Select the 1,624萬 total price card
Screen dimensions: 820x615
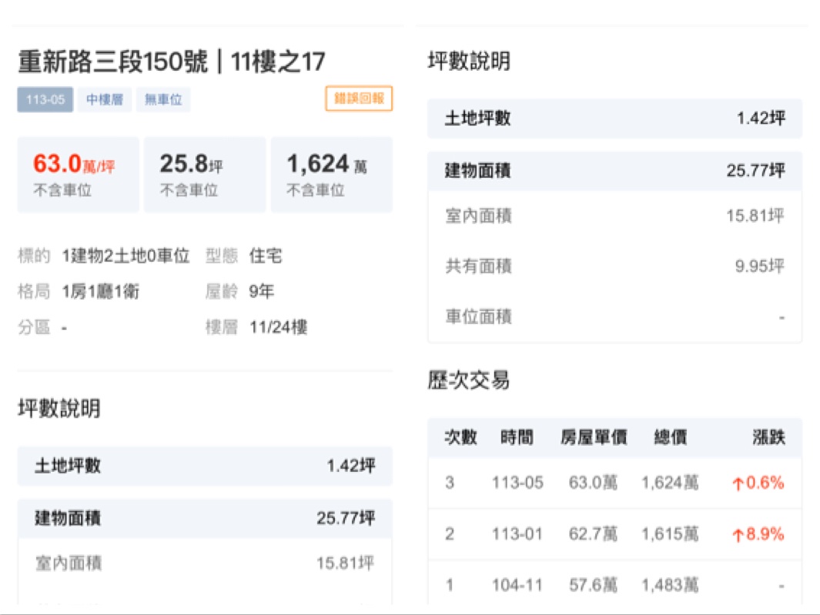click(x=331, y=175)
